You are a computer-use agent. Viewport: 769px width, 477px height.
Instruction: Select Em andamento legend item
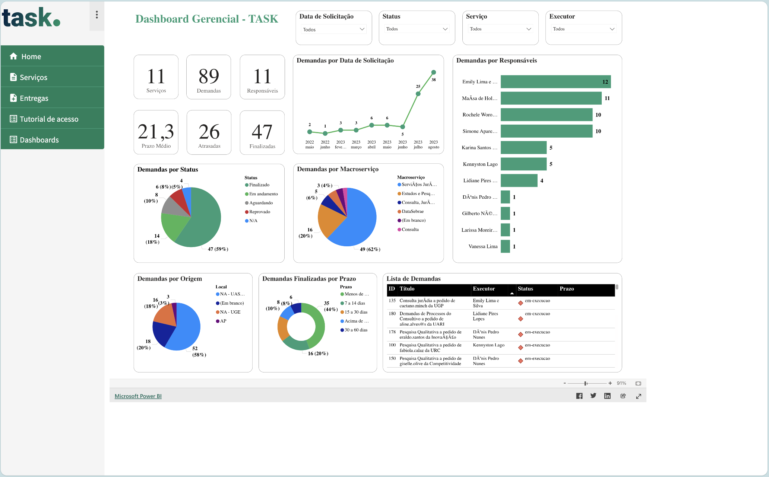coord(262,194)
